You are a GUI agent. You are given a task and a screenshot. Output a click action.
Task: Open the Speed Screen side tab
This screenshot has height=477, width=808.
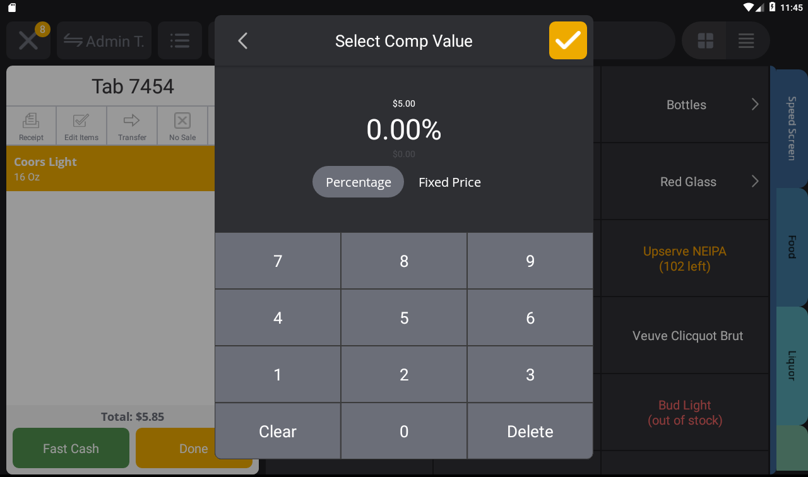(791, 128)
